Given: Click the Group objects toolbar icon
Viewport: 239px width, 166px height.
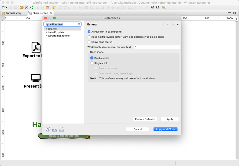Looking at the screenshot, I should pos(135,7).
